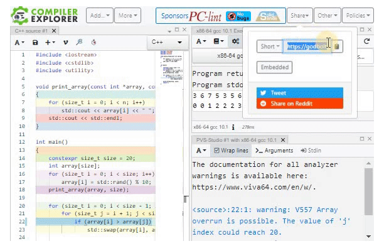
Task: Click the V557 array overrun warning
Action: click(x=271, y=221)
